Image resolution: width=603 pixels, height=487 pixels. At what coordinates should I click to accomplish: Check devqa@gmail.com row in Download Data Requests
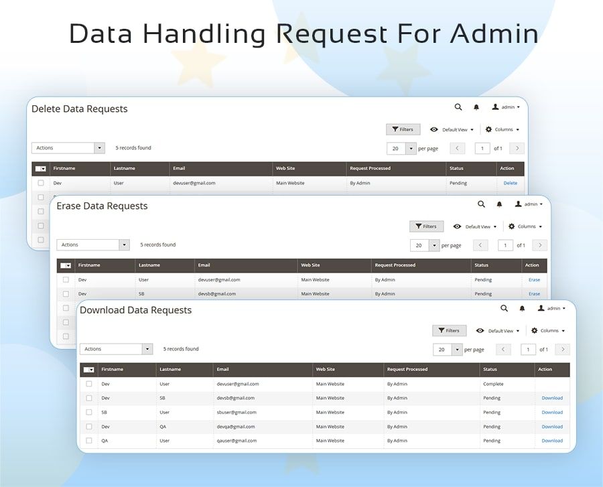[89, 426]
